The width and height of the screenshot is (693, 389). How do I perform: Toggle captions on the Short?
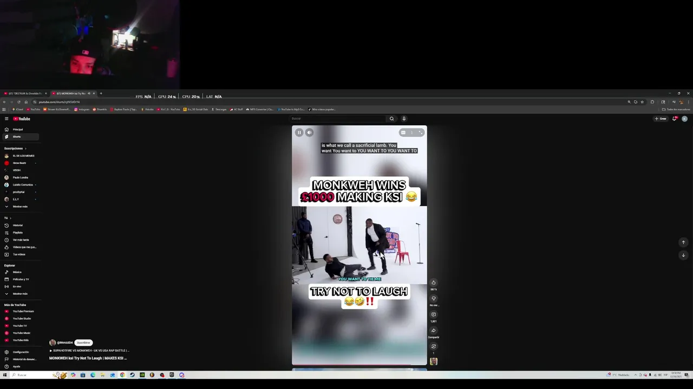(403, 132)
